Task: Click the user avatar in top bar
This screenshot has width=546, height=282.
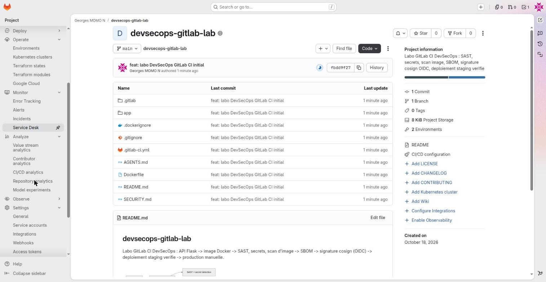Action: pos(539,7)
